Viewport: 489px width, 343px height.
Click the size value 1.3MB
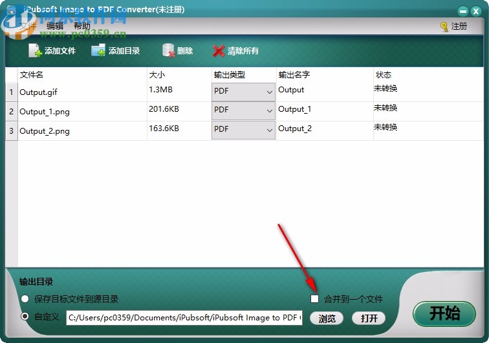(160, 90)
